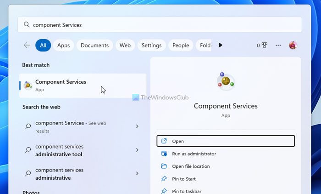Switch to the Apps filter tab
This screenshot has width=321, height=194.
pyautogui.click(x=63, y=45)
